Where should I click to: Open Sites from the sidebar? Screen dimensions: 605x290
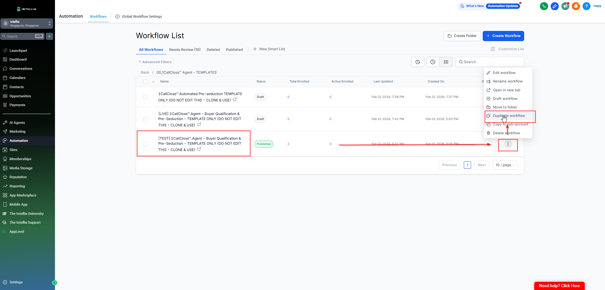tap(13, 150)
